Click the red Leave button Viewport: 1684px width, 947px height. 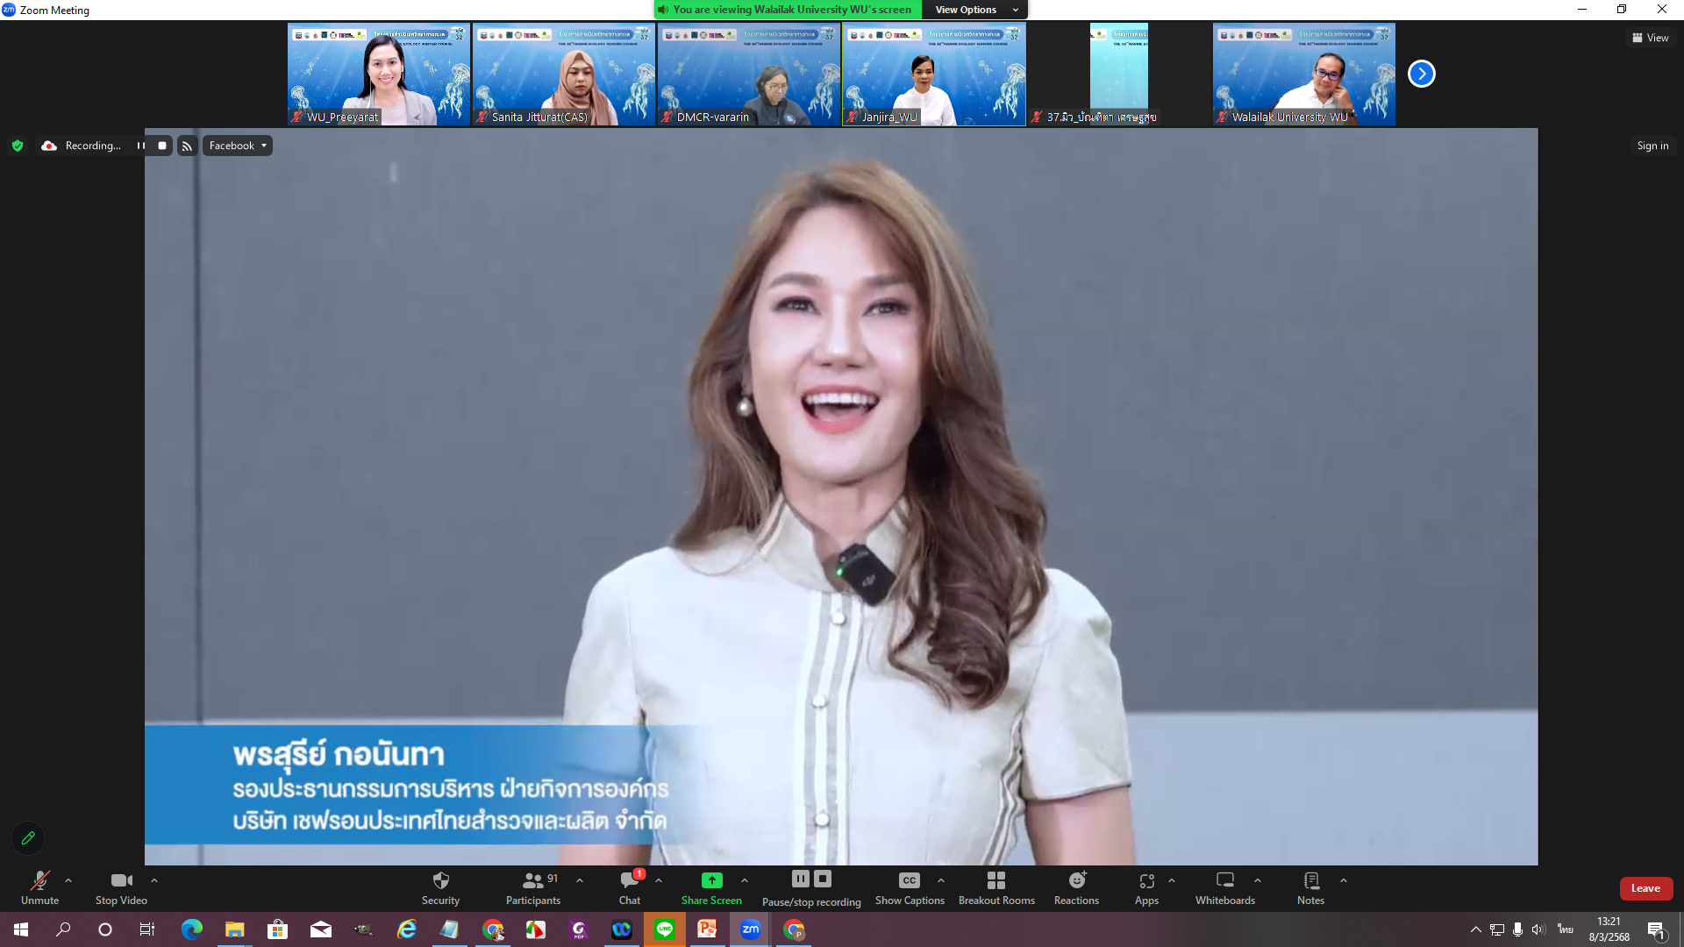click(1645, 888)
